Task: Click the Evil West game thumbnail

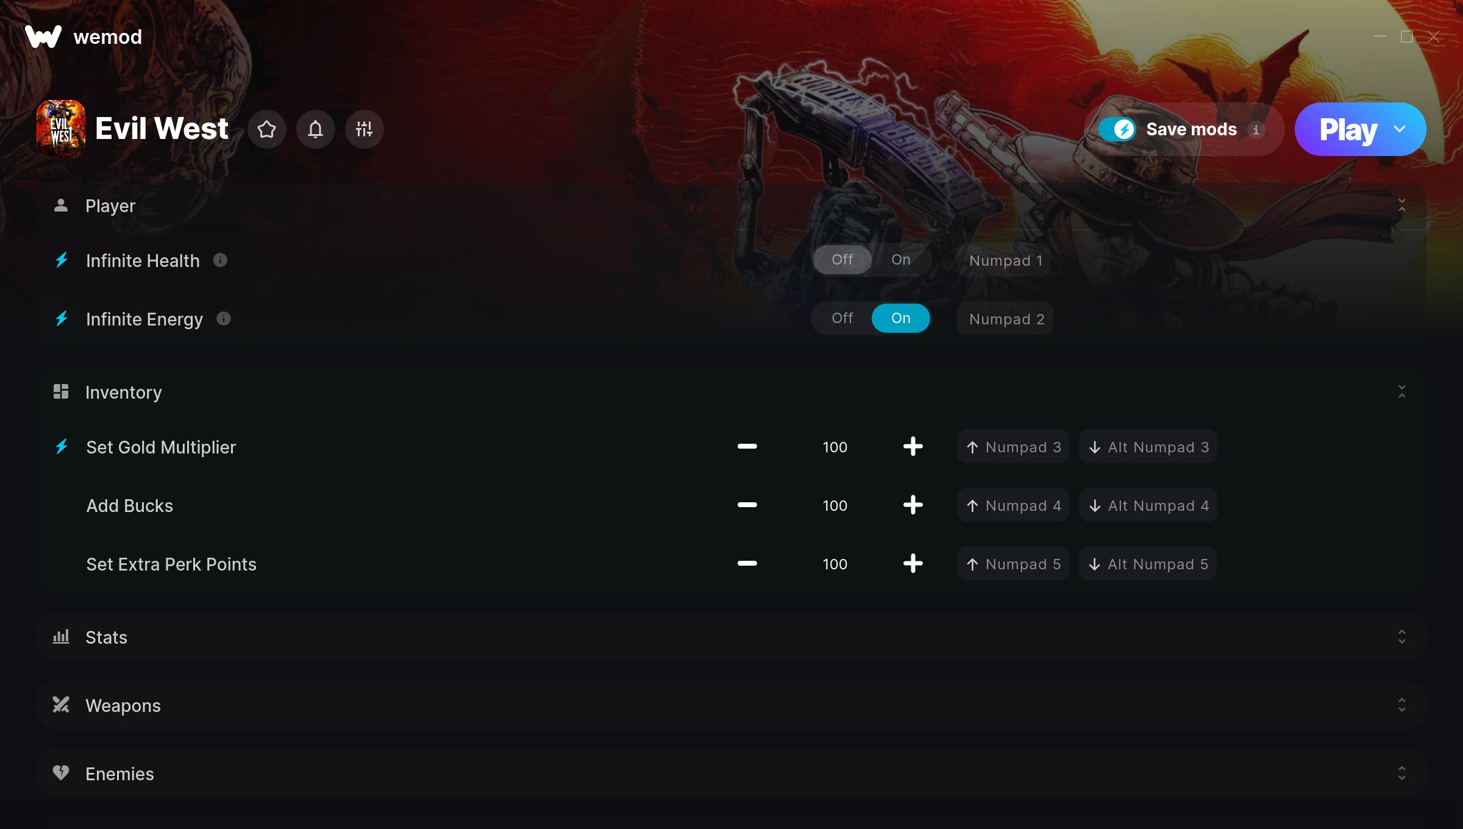Action: (x=61, y=129)
